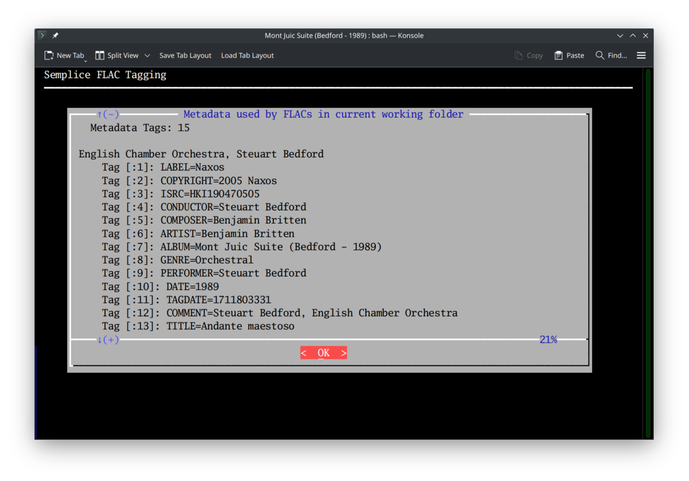Click the 21% progress indicator
This screenshot has width=689, height=481.
point(548,339)
